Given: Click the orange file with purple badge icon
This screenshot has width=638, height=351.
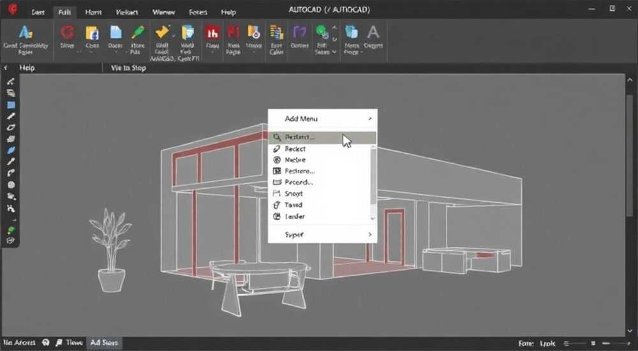Looking at the screenshot, I should [253, 32].
